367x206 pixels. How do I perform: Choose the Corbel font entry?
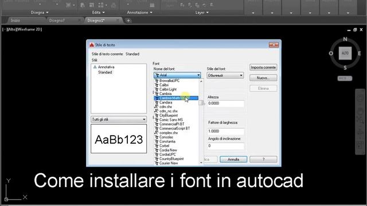pos(176,146)
